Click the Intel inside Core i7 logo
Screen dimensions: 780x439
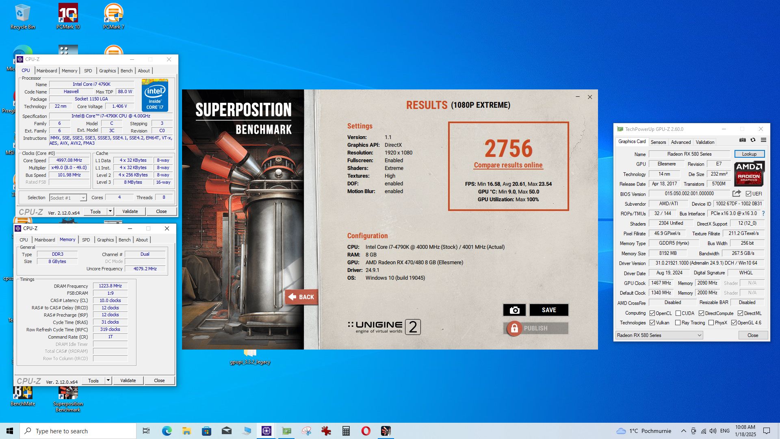[x=155, y=96]
